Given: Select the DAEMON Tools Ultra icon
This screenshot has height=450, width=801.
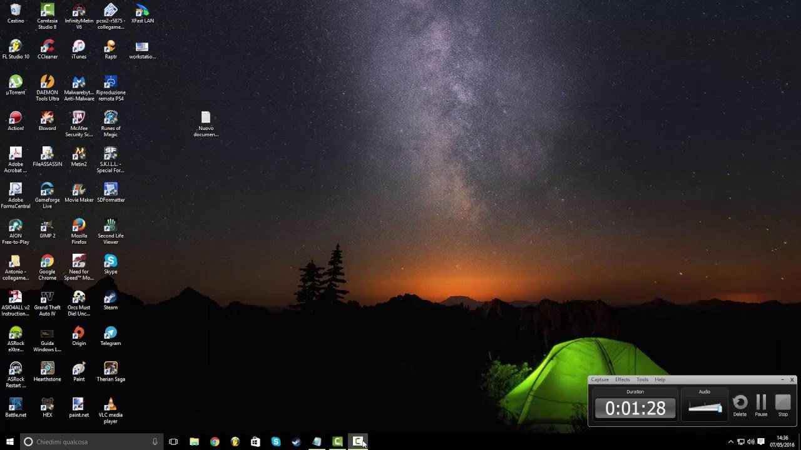Looking at the screenshot, I should click(47, 88).
